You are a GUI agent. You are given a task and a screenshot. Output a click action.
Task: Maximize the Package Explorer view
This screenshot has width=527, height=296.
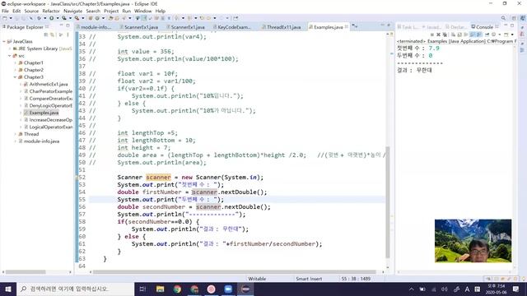point(68,25)
